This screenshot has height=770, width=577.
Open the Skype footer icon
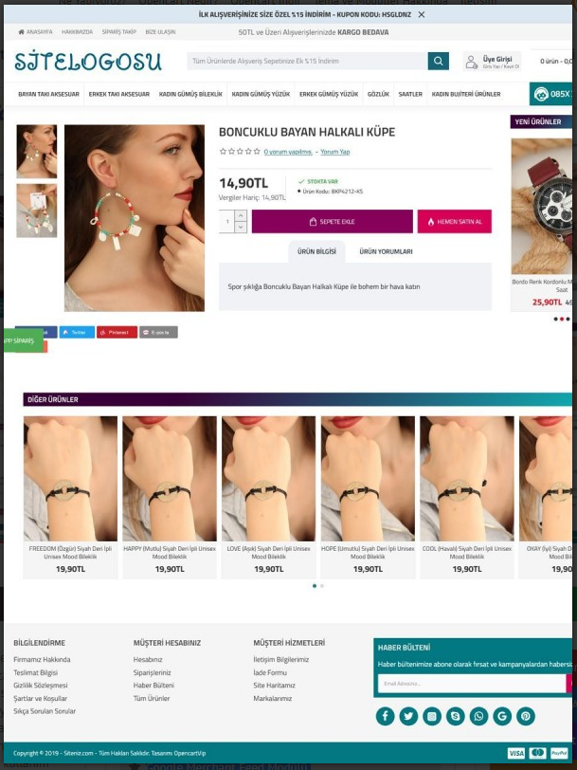click(456, 716)
